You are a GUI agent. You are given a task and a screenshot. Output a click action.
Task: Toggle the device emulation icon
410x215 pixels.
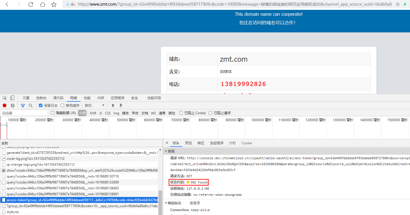[x=12, y=98]
